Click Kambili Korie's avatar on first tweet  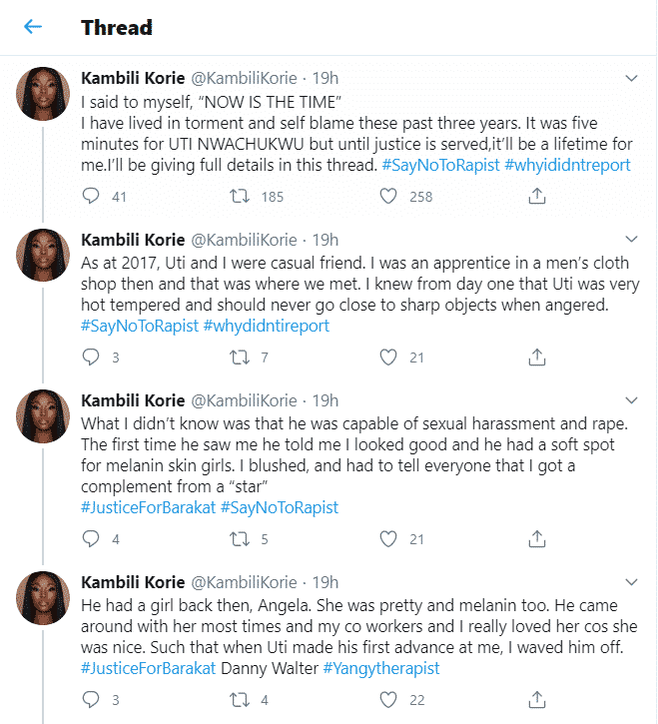(42, 96)
